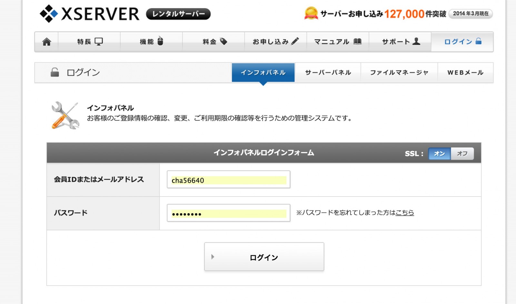The width and height of the screenshot is (516, 304).
Task: Open the 機能 functions menu item
Action: tap(151, 42)
